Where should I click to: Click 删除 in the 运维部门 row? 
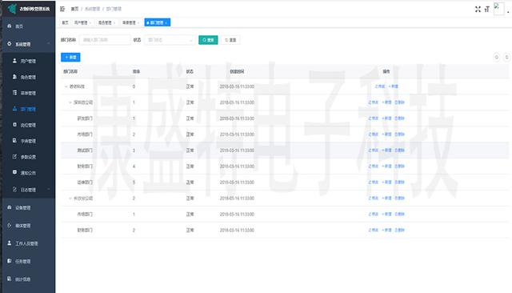399,183
